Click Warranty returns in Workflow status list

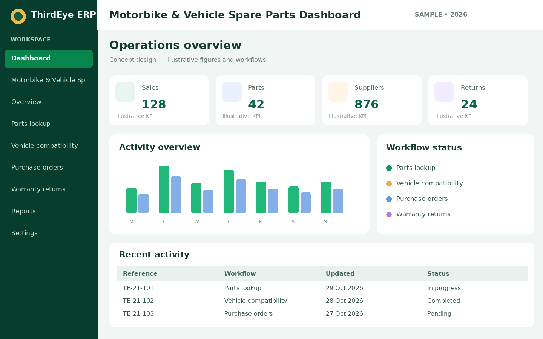tap(423, 214)
